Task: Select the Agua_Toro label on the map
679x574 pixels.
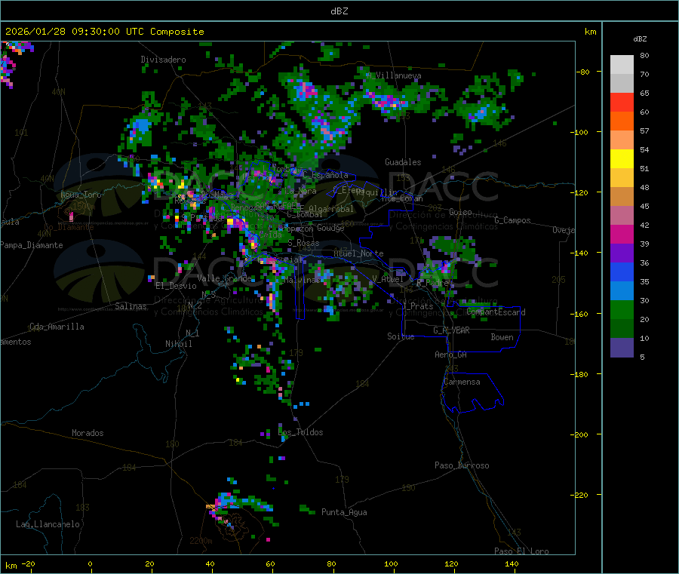Action: click(x=81, y=195)
